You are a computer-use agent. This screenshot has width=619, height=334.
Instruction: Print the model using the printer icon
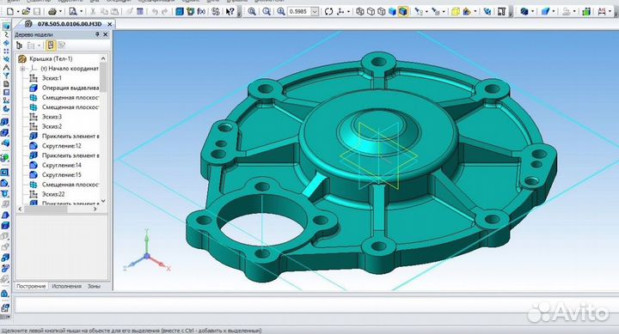(52, 11)
